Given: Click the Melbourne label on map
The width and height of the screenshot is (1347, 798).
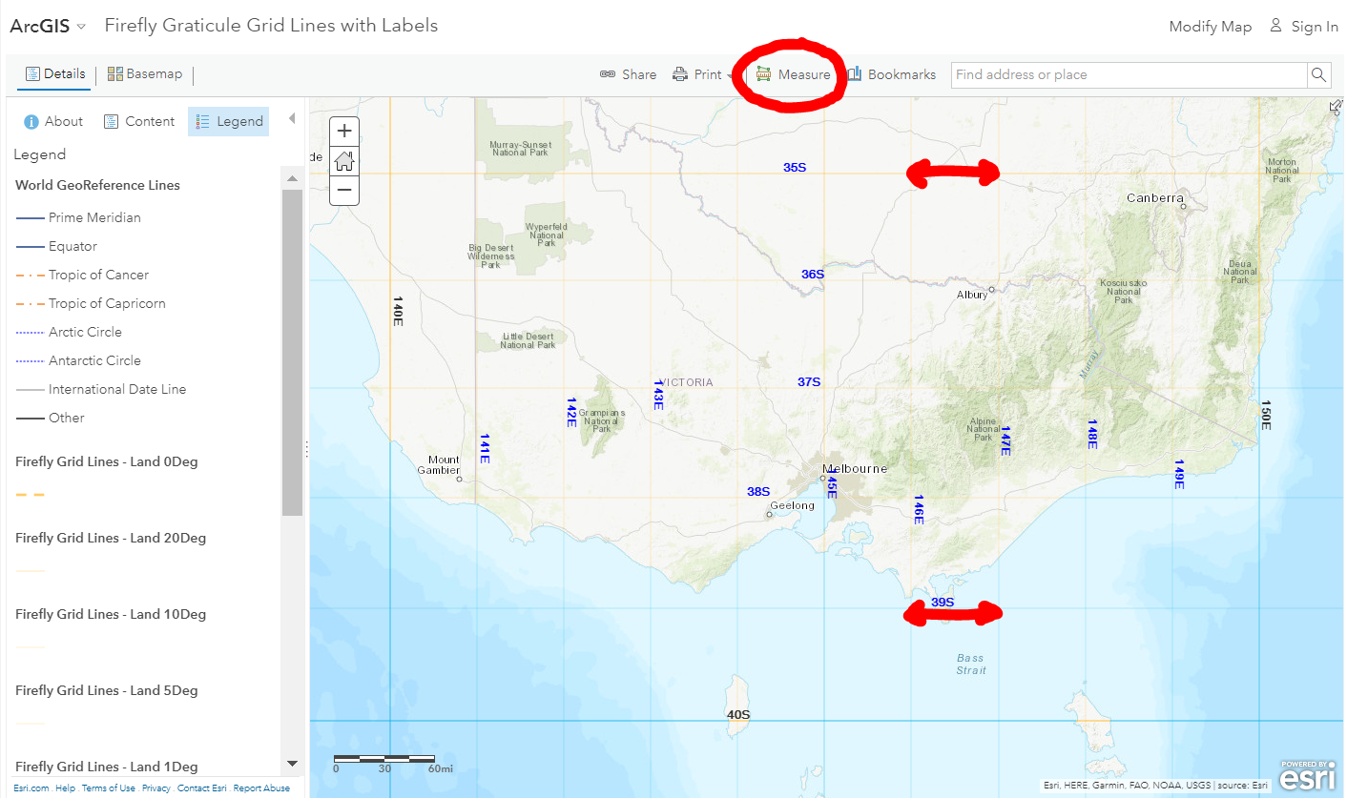Looking at the screenshot, I should point(856,468).
